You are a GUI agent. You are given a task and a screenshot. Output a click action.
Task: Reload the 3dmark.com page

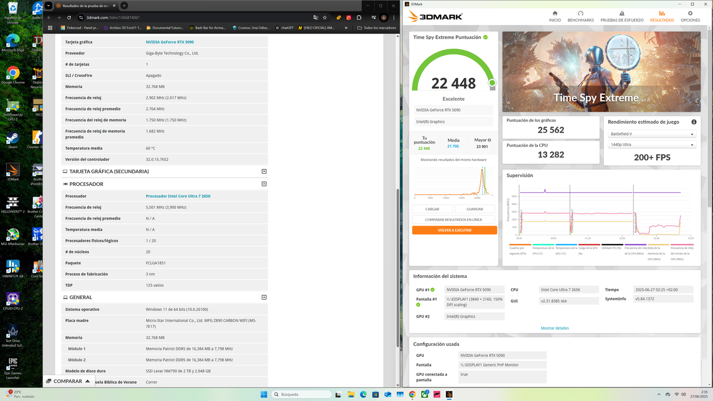pos(69,17)
